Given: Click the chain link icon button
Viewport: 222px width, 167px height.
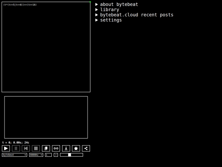Looking at the screenshot, I should pos(56,148).
